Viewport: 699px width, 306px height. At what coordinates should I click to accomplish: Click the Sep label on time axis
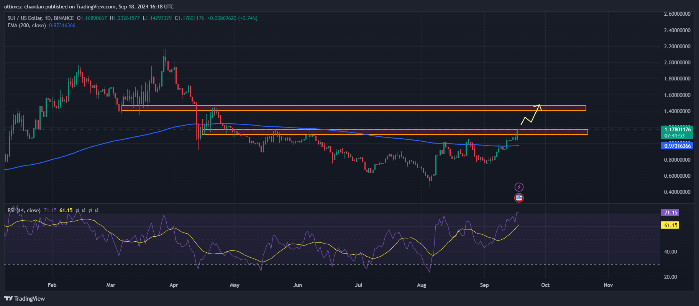click(484, 285)
